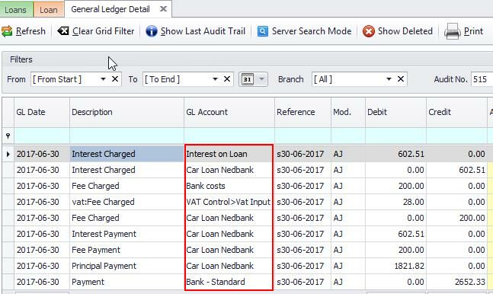Screen dimensions: 493x294
Task: Clear the To date with its X
Action: click(227, 79)
